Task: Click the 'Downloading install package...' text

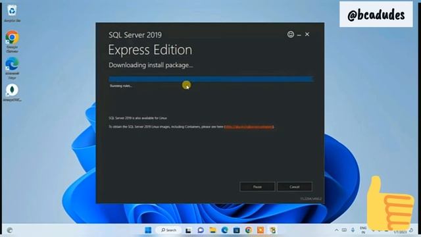Action: [151, 65]
